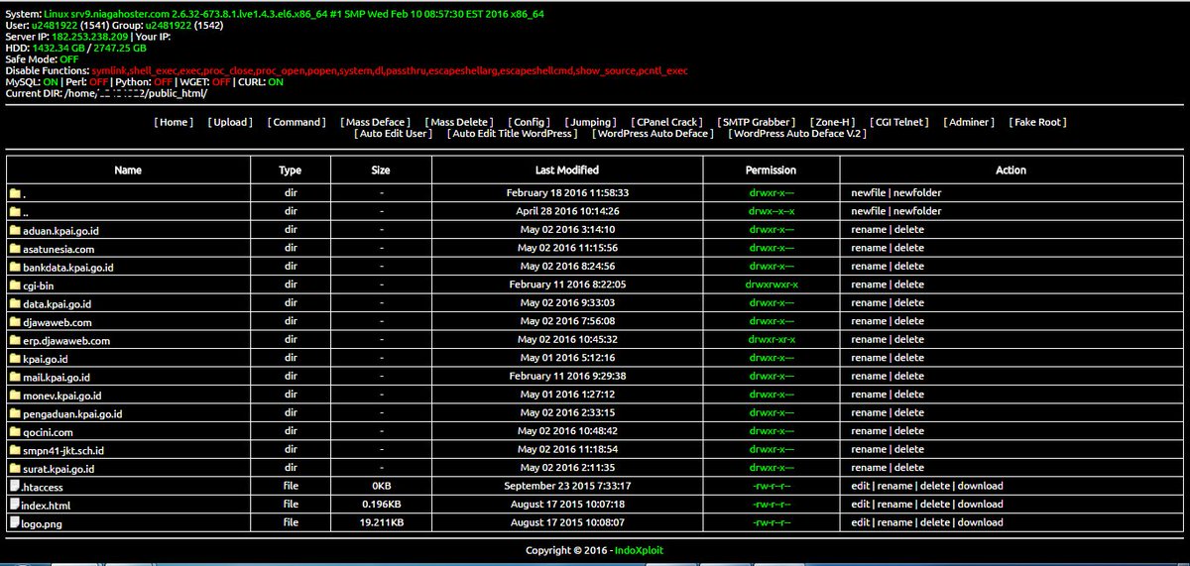Screen dimensions: 1190x566
Task: Go to the Home menu
Action: (175, 122)
